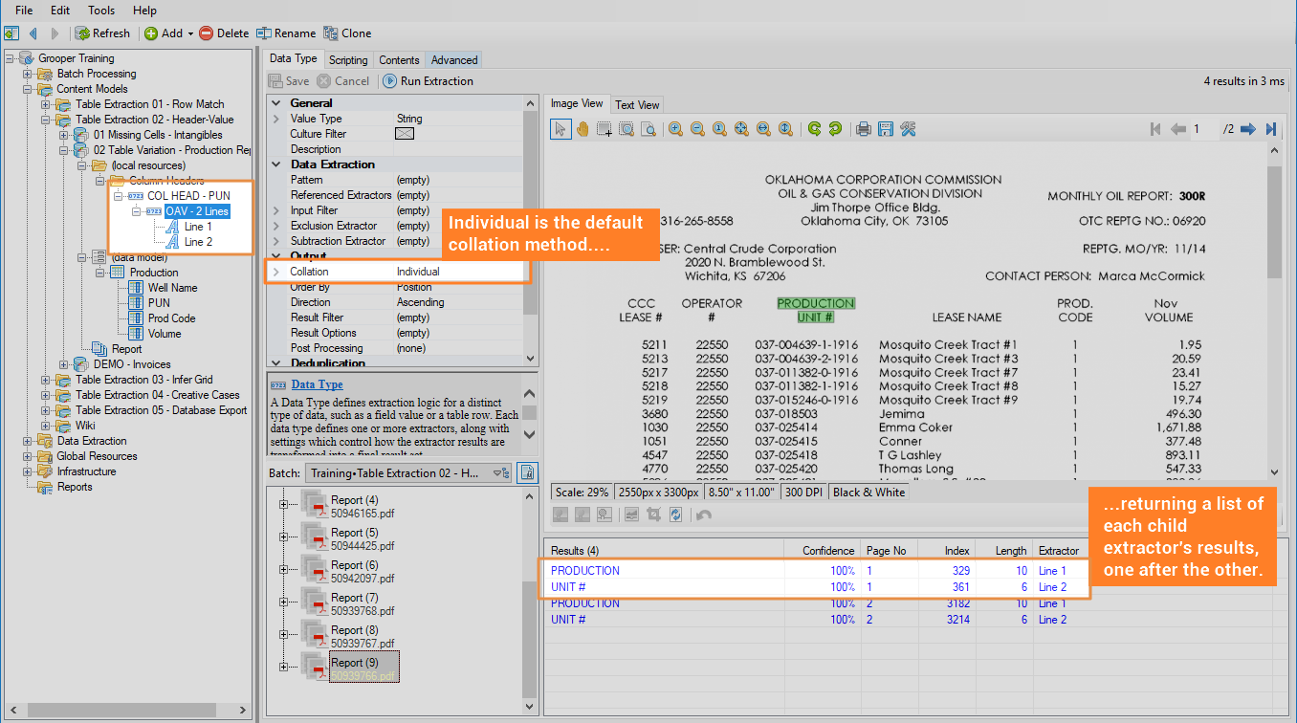Screen dimensions: 1297x723
Task: Expand the Batch Processing tree node
Action: click(x=28, y=74)
